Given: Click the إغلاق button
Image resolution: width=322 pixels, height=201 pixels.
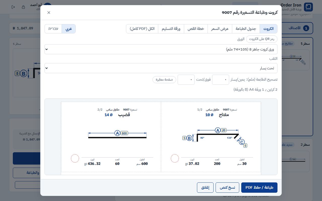Looking at the screenshot, I should click(205, 188).
